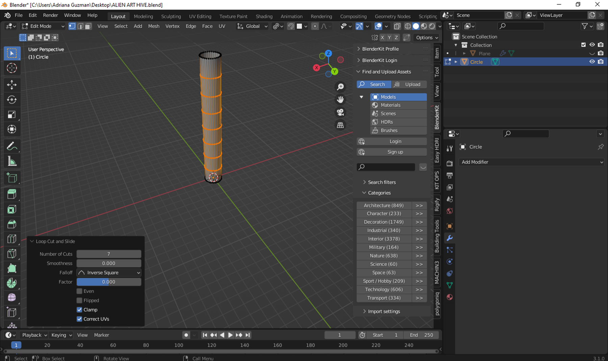608x361 pixels.
Task: Open Architecture (849) category
Action: point(384,205)
